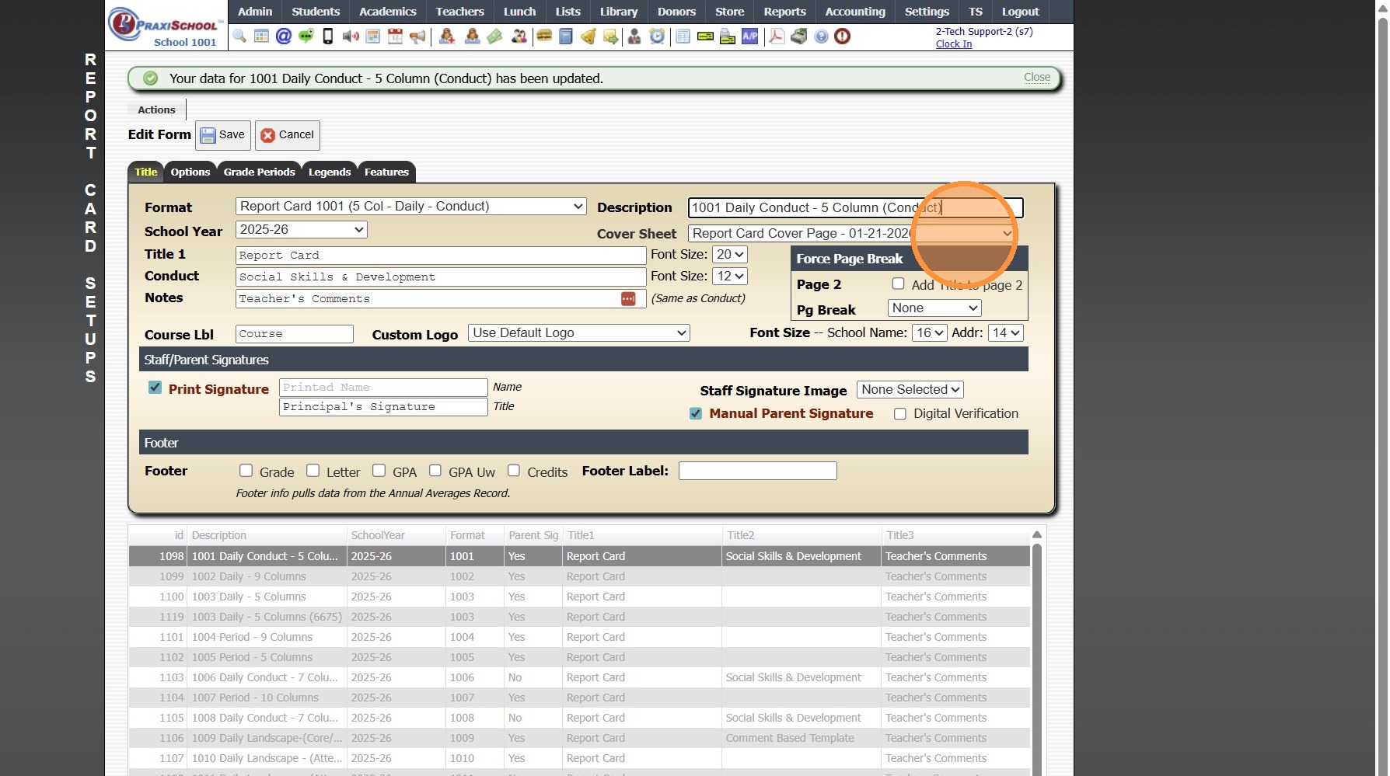Click Logout in the top menu
Viewport: 1390px width, 776px height.
point(1020,12)
